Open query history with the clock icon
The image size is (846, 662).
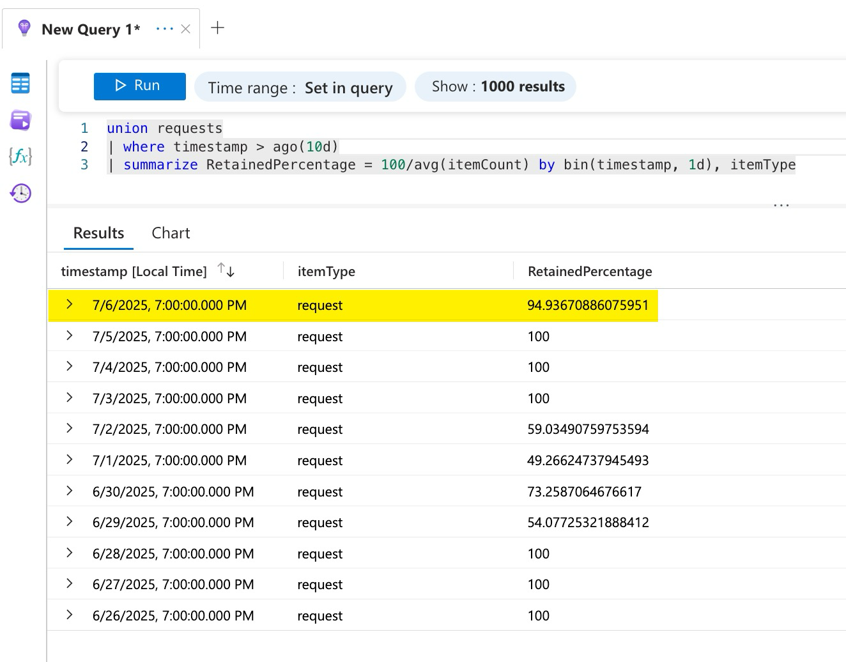(x=20, y=193)
